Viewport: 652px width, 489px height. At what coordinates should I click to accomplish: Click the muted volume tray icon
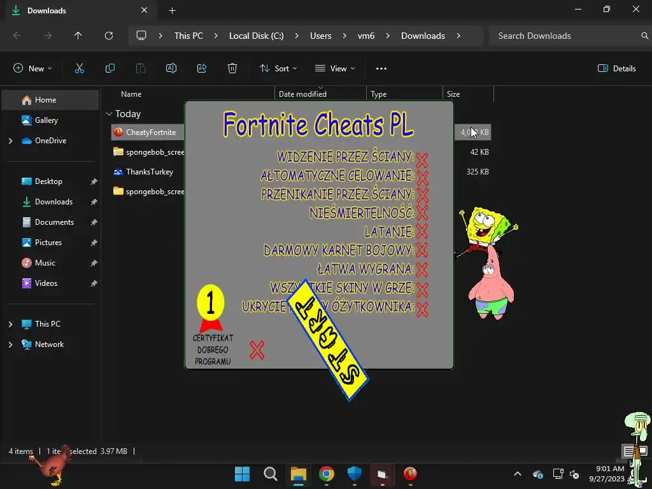(x=574, y=474)
